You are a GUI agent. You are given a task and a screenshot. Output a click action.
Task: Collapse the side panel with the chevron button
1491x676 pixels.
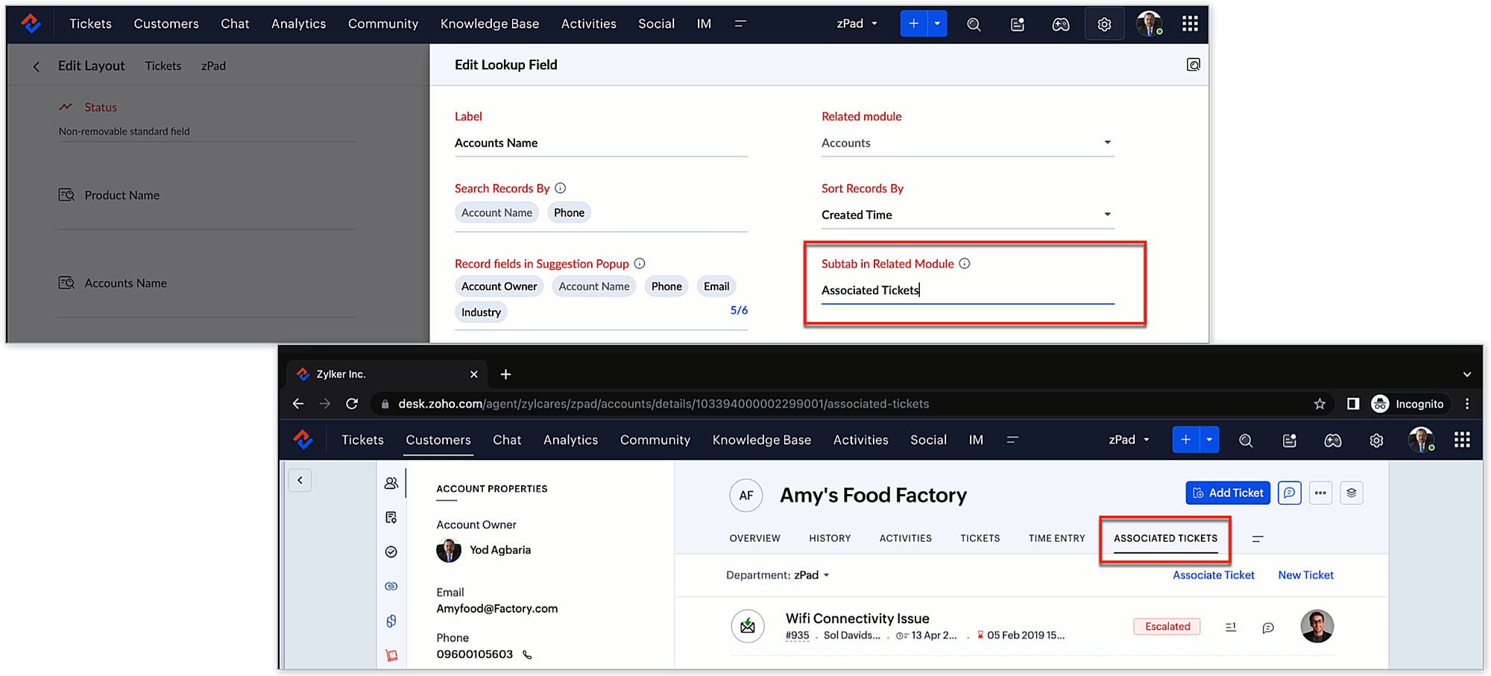(300, 481)
